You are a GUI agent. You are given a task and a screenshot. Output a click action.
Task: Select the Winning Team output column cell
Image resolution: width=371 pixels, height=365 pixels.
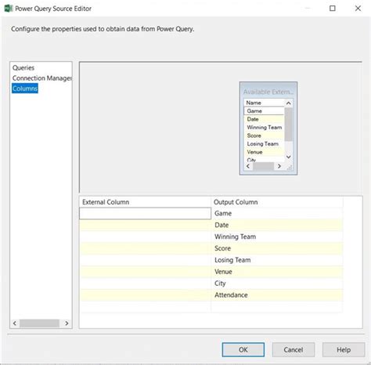click(277, 237)
